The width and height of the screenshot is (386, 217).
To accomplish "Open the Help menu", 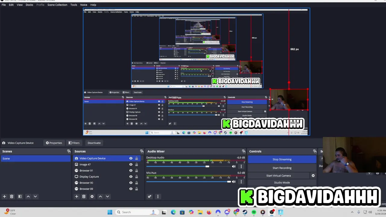I will (x=93, y=5).
